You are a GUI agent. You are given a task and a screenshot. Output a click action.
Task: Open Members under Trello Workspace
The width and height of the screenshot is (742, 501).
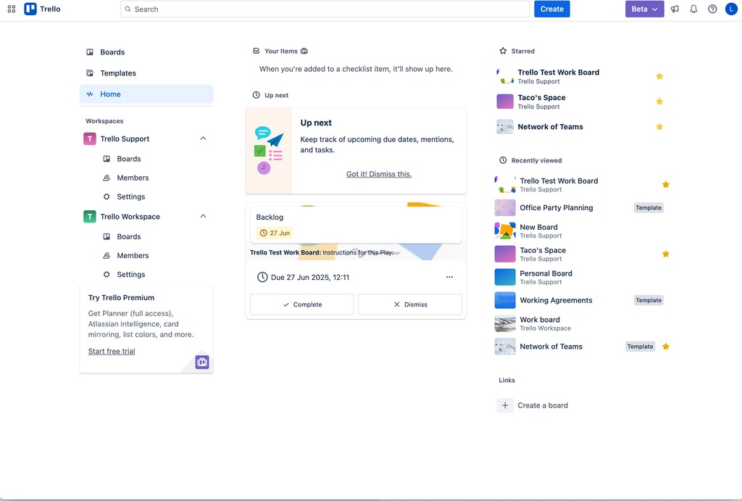tap(132, 255)
